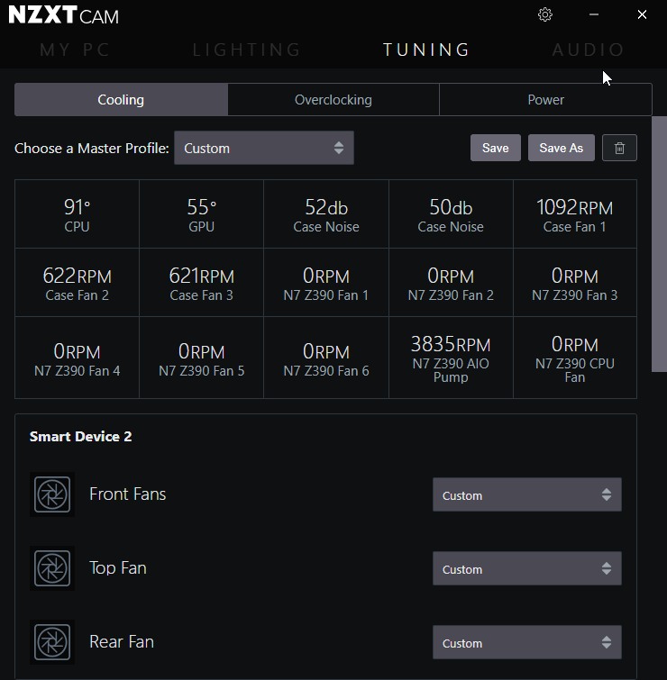Click the 3835RPM AIO Pump tile

451,358
